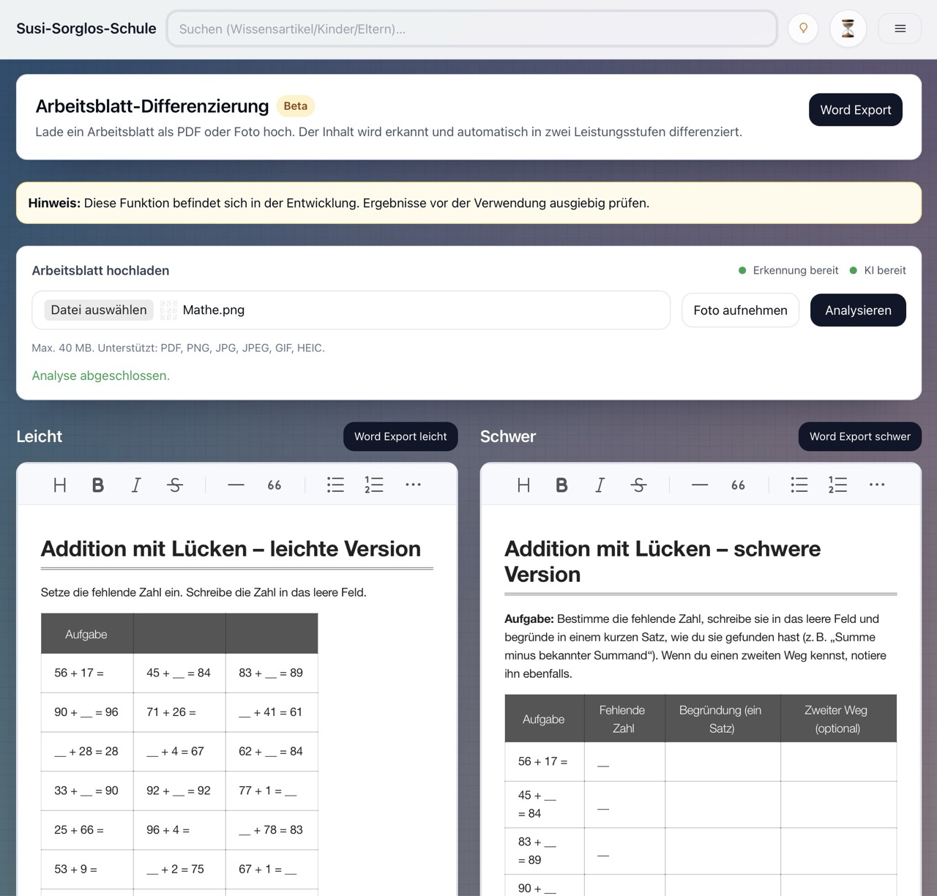Insert blockquote in the Schwer editor

tap(738, 485)
